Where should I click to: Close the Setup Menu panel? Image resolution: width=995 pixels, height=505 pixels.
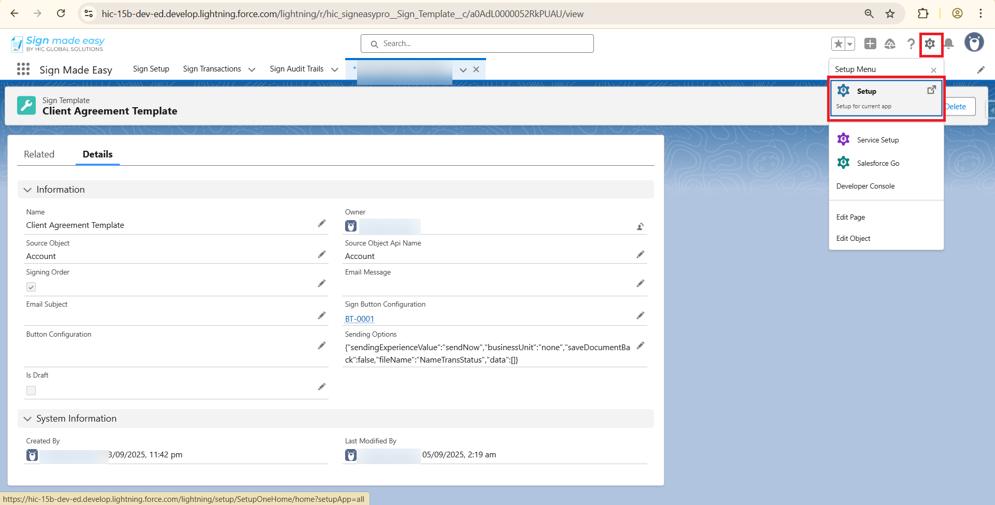pos(933,70)
